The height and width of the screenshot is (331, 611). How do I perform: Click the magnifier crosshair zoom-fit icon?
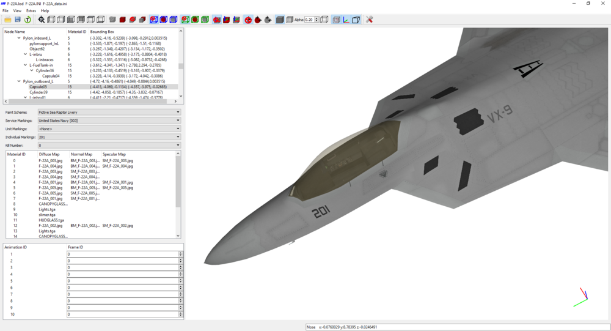coord(42,20)
